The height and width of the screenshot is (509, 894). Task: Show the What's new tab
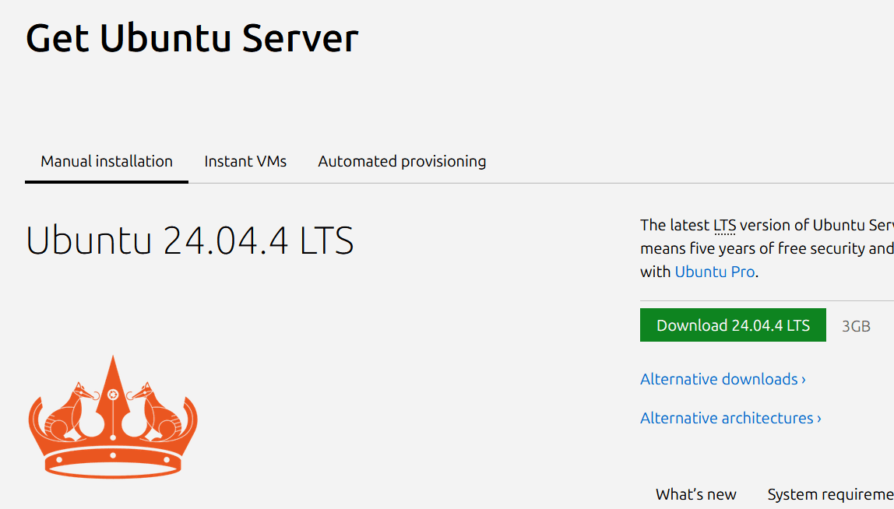tap(695, 494)
